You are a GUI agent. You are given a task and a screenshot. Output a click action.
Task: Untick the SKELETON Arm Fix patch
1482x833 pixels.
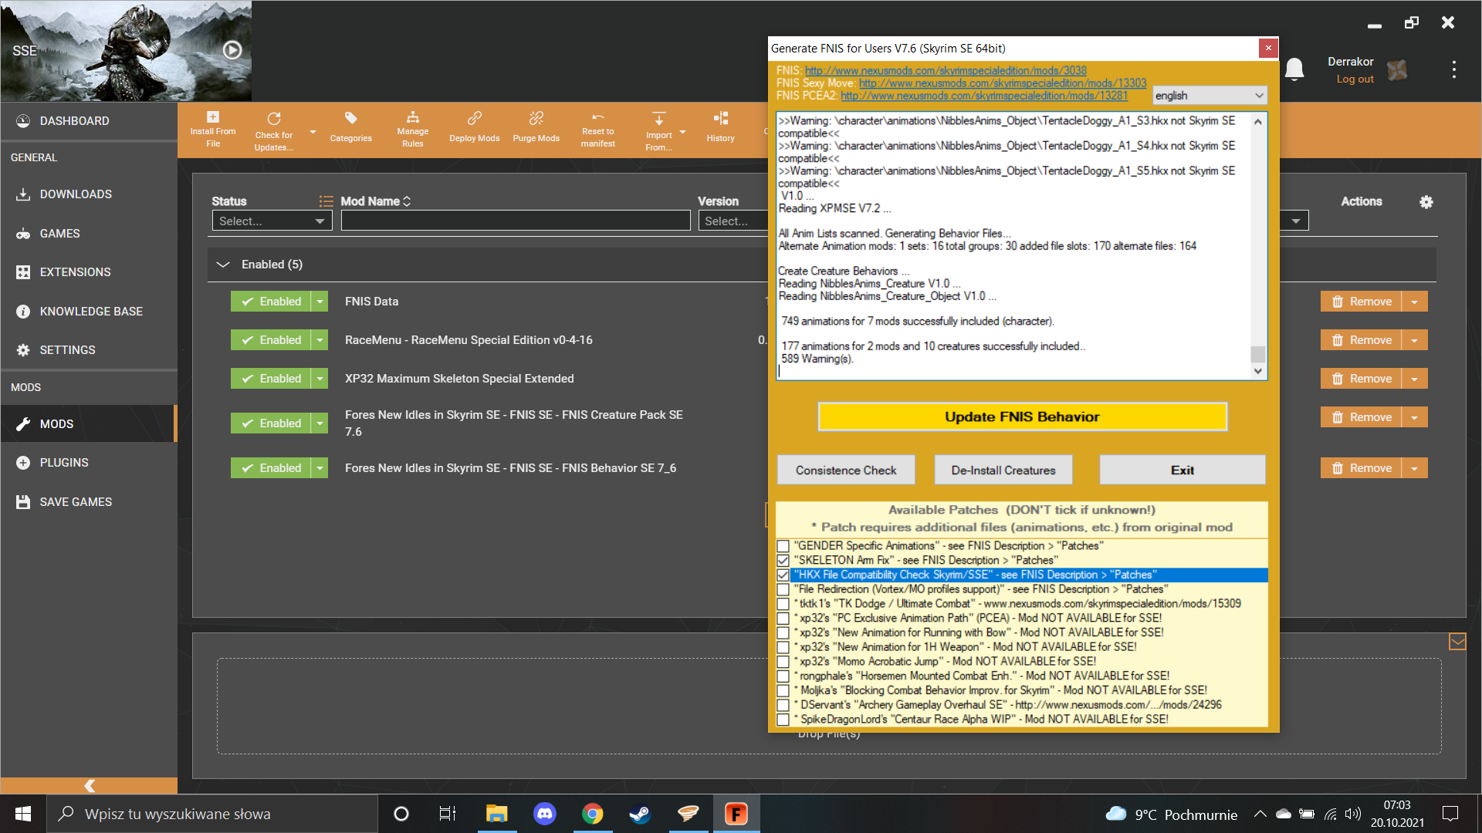(783, 561)
